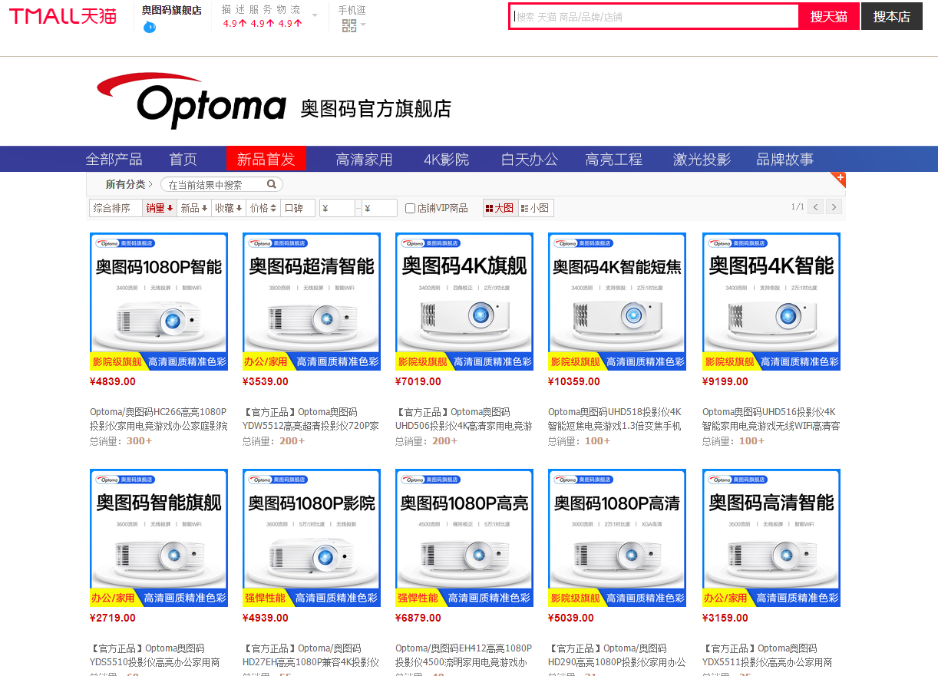Switch to 小图 small list view

tap(535, 208)
